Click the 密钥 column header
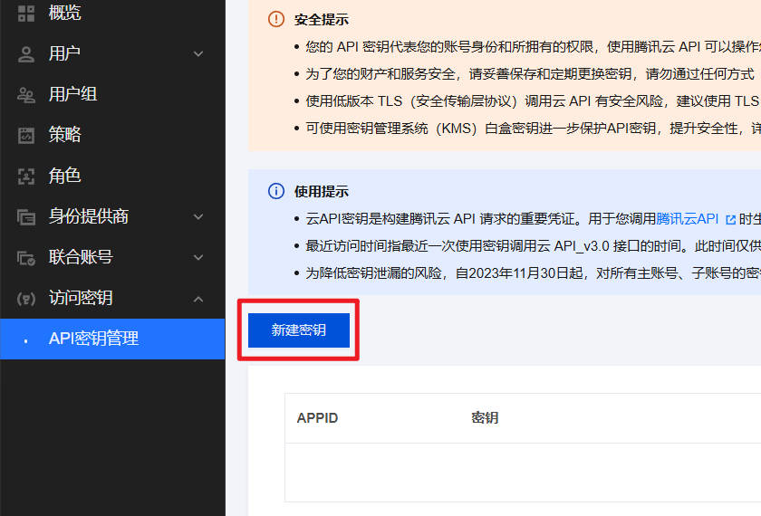The image size is (761, 516). tap(485, 418)
